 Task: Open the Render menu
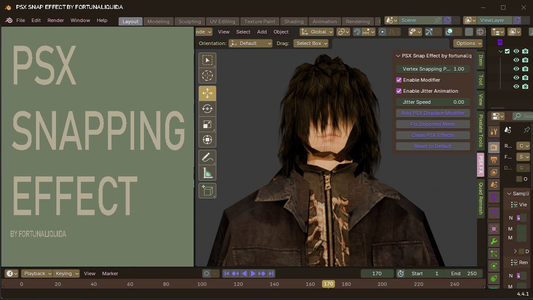[x=56, y=20]
